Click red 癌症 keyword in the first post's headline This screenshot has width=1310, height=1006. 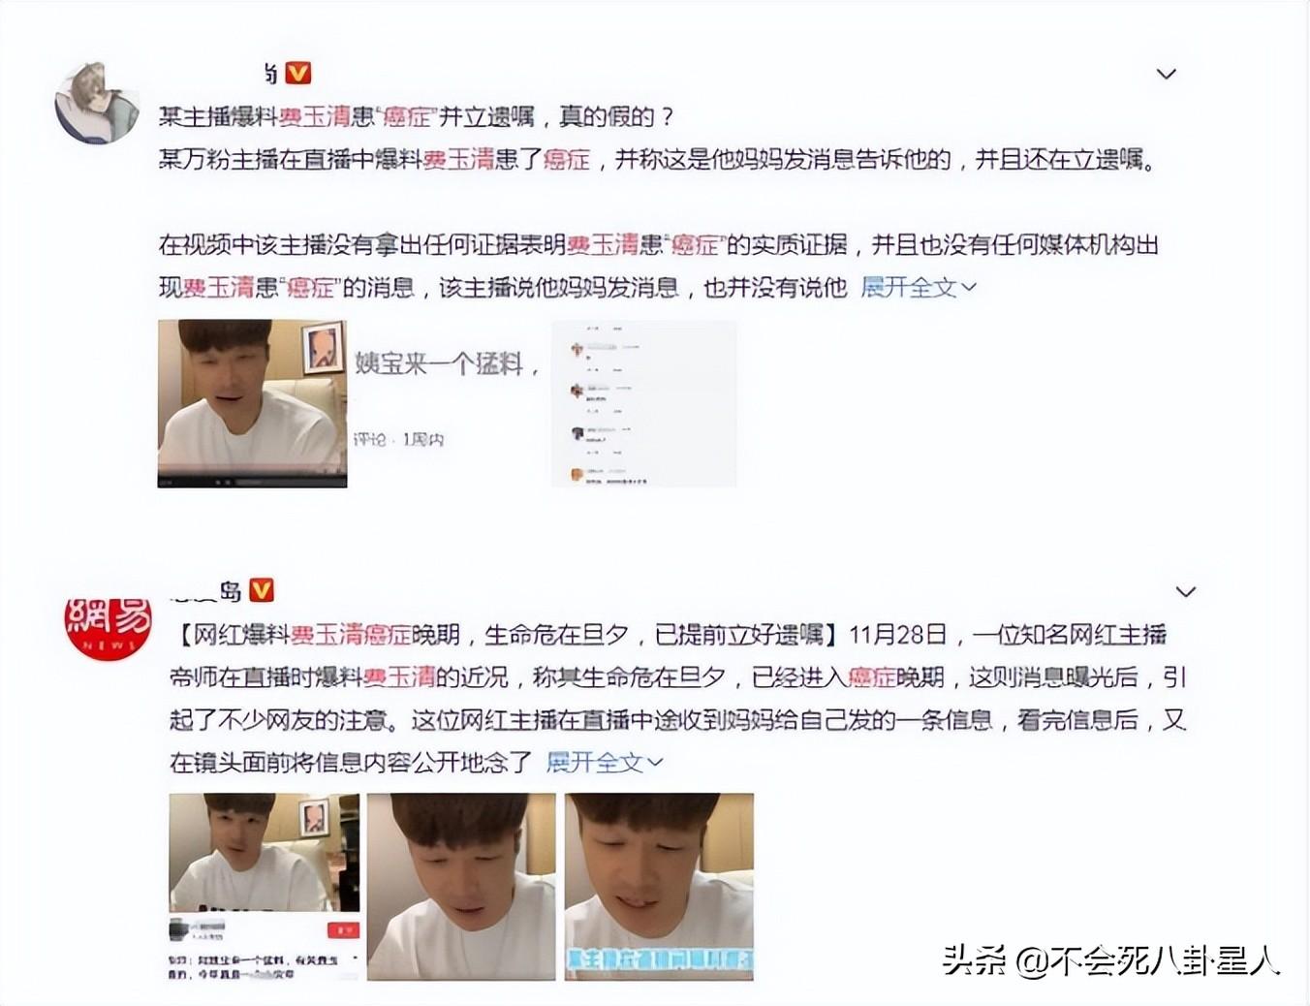[407, 117]
